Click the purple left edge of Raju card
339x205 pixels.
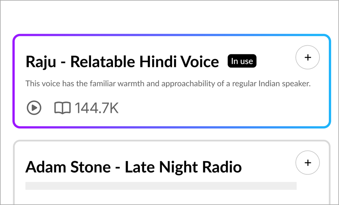coord(14,81)
